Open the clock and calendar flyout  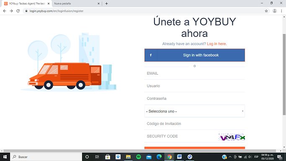point(268,157)
